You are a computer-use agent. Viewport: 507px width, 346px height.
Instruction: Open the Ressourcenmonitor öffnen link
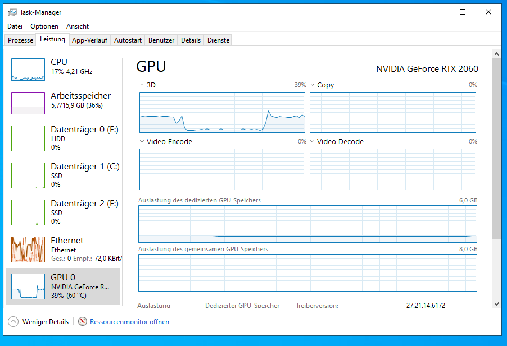[x=129, y=322]
